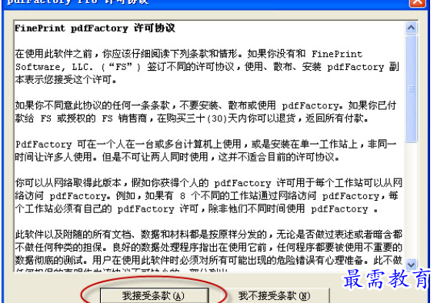Click the paragraph starting '你可以从网络取得此版本'
The width and height of the screenshot is (437, 303).
click(208, 196)
